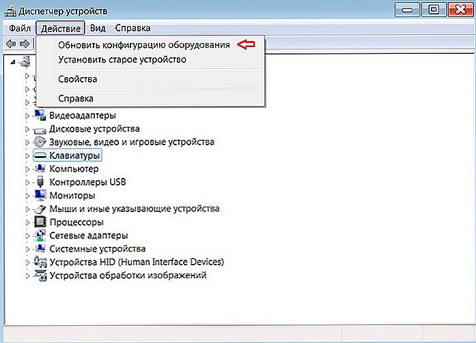Open the Справка menu in menu bar
Viewport: 476px width, 343px height.
(x=132, y=28)
